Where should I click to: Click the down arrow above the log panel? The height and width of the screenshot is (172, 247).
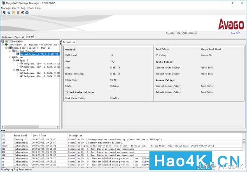coord(4,130)
